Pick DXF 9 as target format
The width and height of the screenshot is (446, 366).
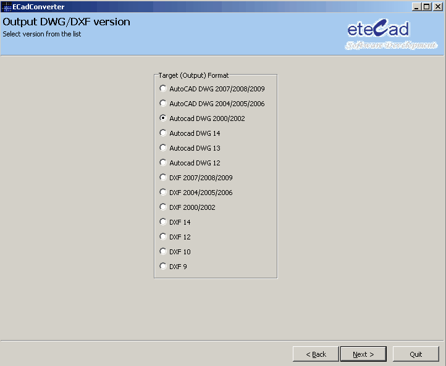click(163, 267)
